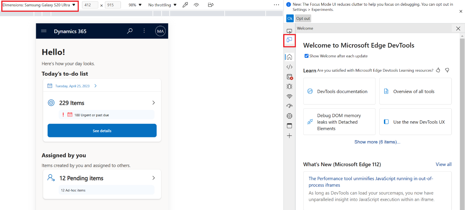
Task: Open the Performance tool unminifies JavaScript article
Action: pos(371,182)
